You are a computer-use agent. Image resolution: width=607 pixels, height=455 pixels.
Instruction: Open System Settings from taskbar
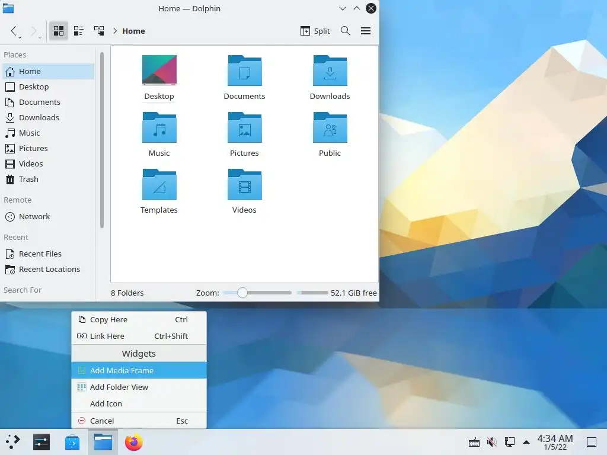pyautogui.click(x=41, y=442)
